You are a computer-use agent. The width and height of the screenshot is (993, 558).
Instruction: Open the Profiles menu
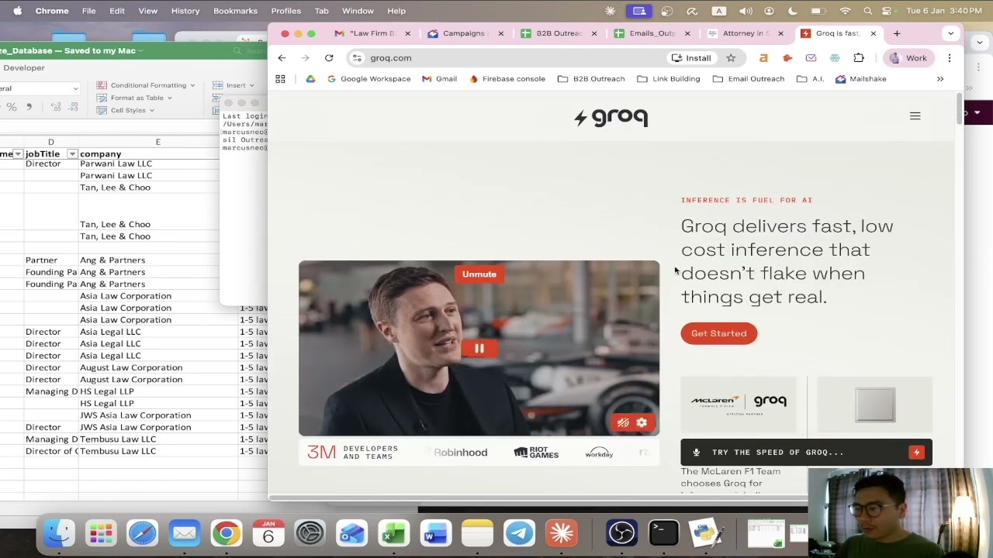[x=285, y=11]
